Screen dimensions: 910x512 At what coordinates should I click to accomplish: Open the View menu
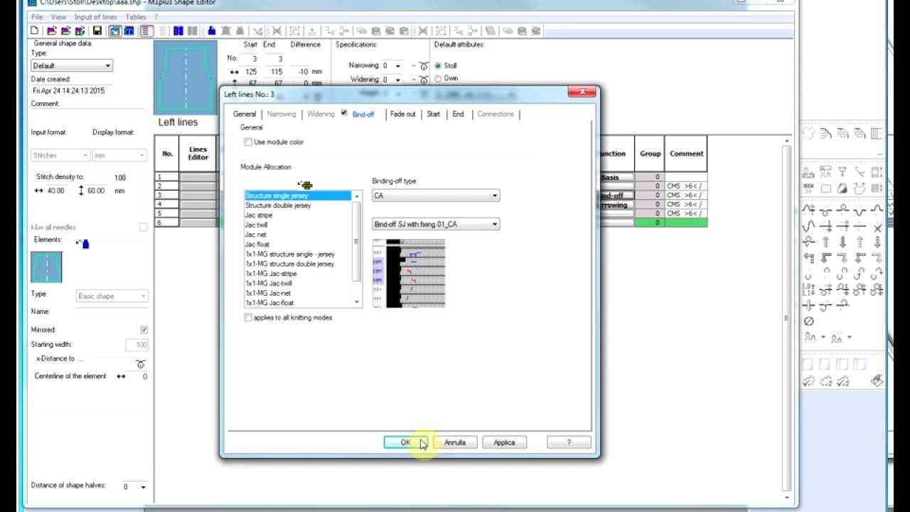58,17
